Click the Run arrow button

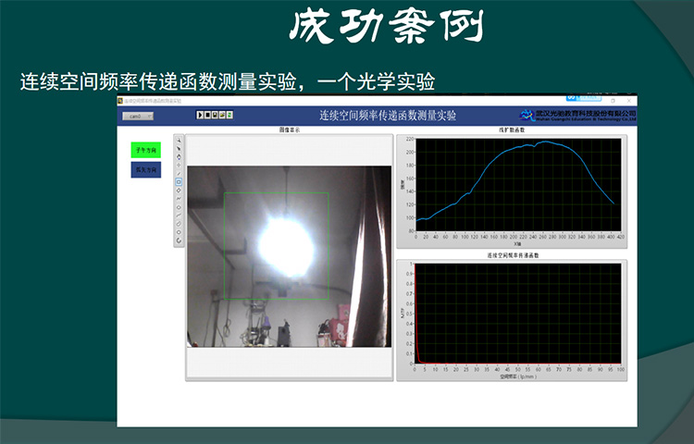coord(200,115)
